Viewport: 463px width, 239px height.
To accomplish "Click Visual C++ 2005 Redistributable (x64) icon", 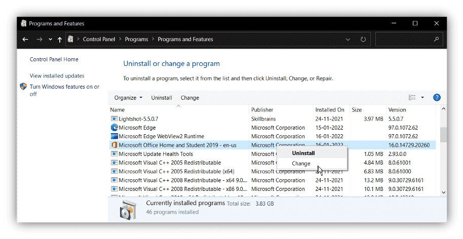I will [114, 172].
